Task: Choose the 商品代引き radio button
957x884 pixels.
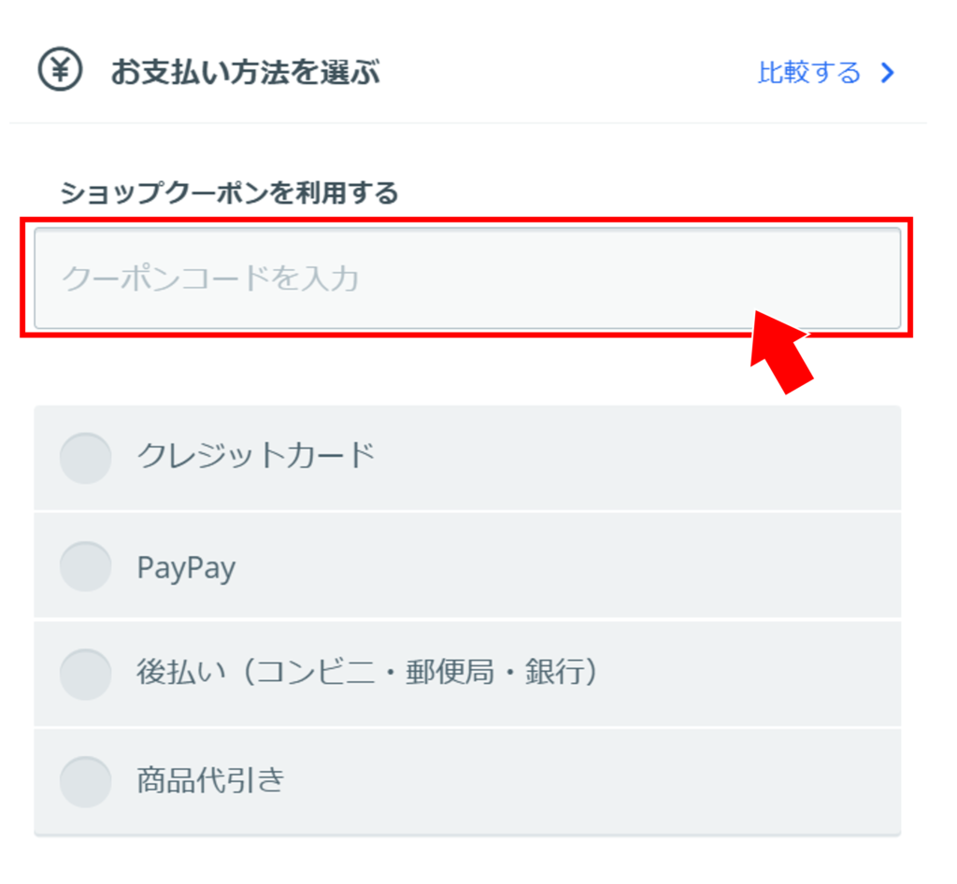Action: tap(85, 781)
